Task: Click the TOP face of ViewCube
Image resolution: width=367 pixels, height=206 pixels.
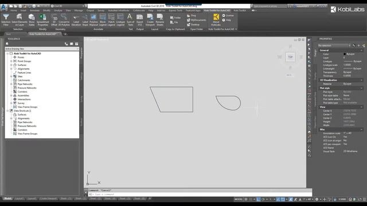Action: tap(290, 57)
